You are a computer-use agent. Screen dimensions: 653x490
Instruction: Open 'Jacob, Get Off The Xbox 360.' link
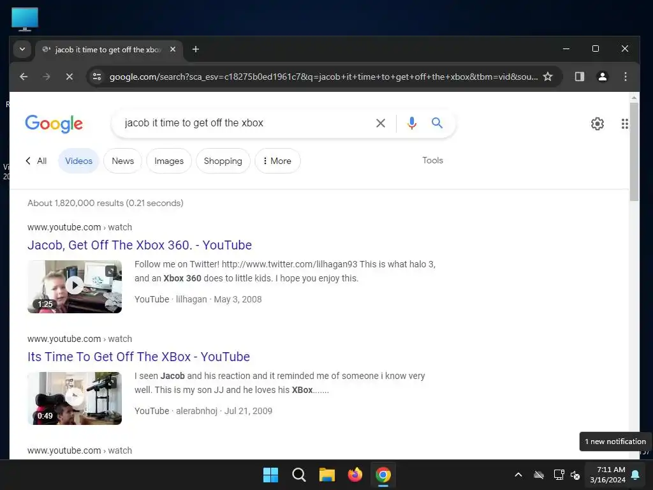point(140,245)
